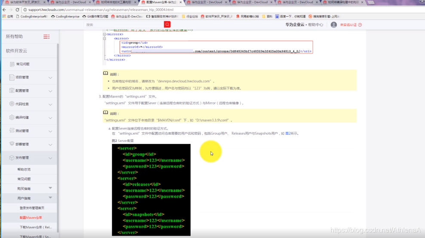Click the Server配置 code image
The width and height of the screenshot is (425, 238).
point(151,190)
